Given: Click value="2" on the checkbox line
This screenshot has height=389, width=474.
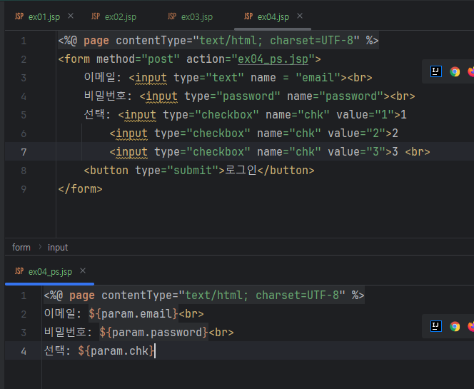Looking at the screenshot, I should pos(357,133).
